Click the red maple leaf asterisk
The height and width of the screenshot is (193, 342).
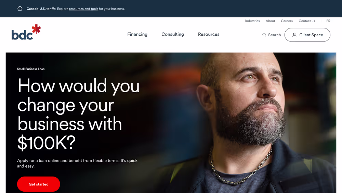[36, 29]
